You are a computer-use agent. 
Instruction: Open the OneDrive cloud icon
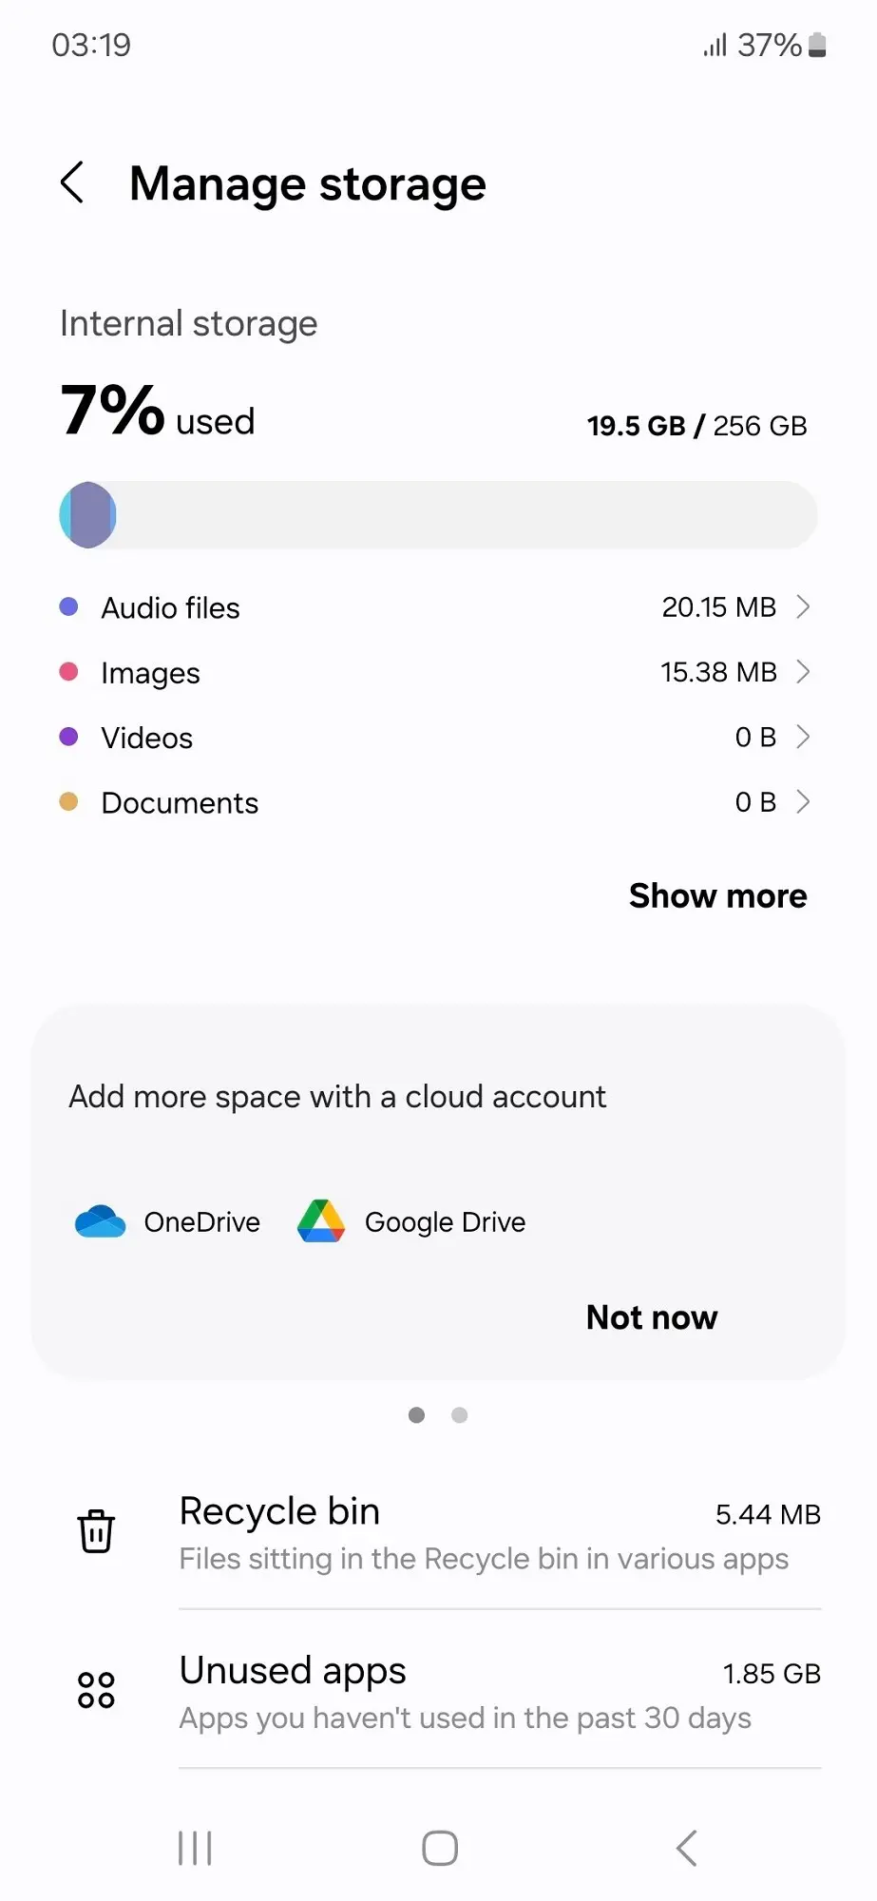(100, 1221)
